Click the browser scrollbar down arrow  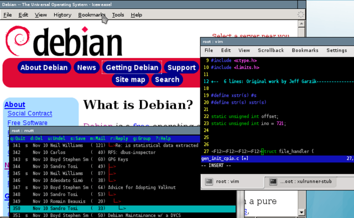pyautogui.click(x=301, y=212)
